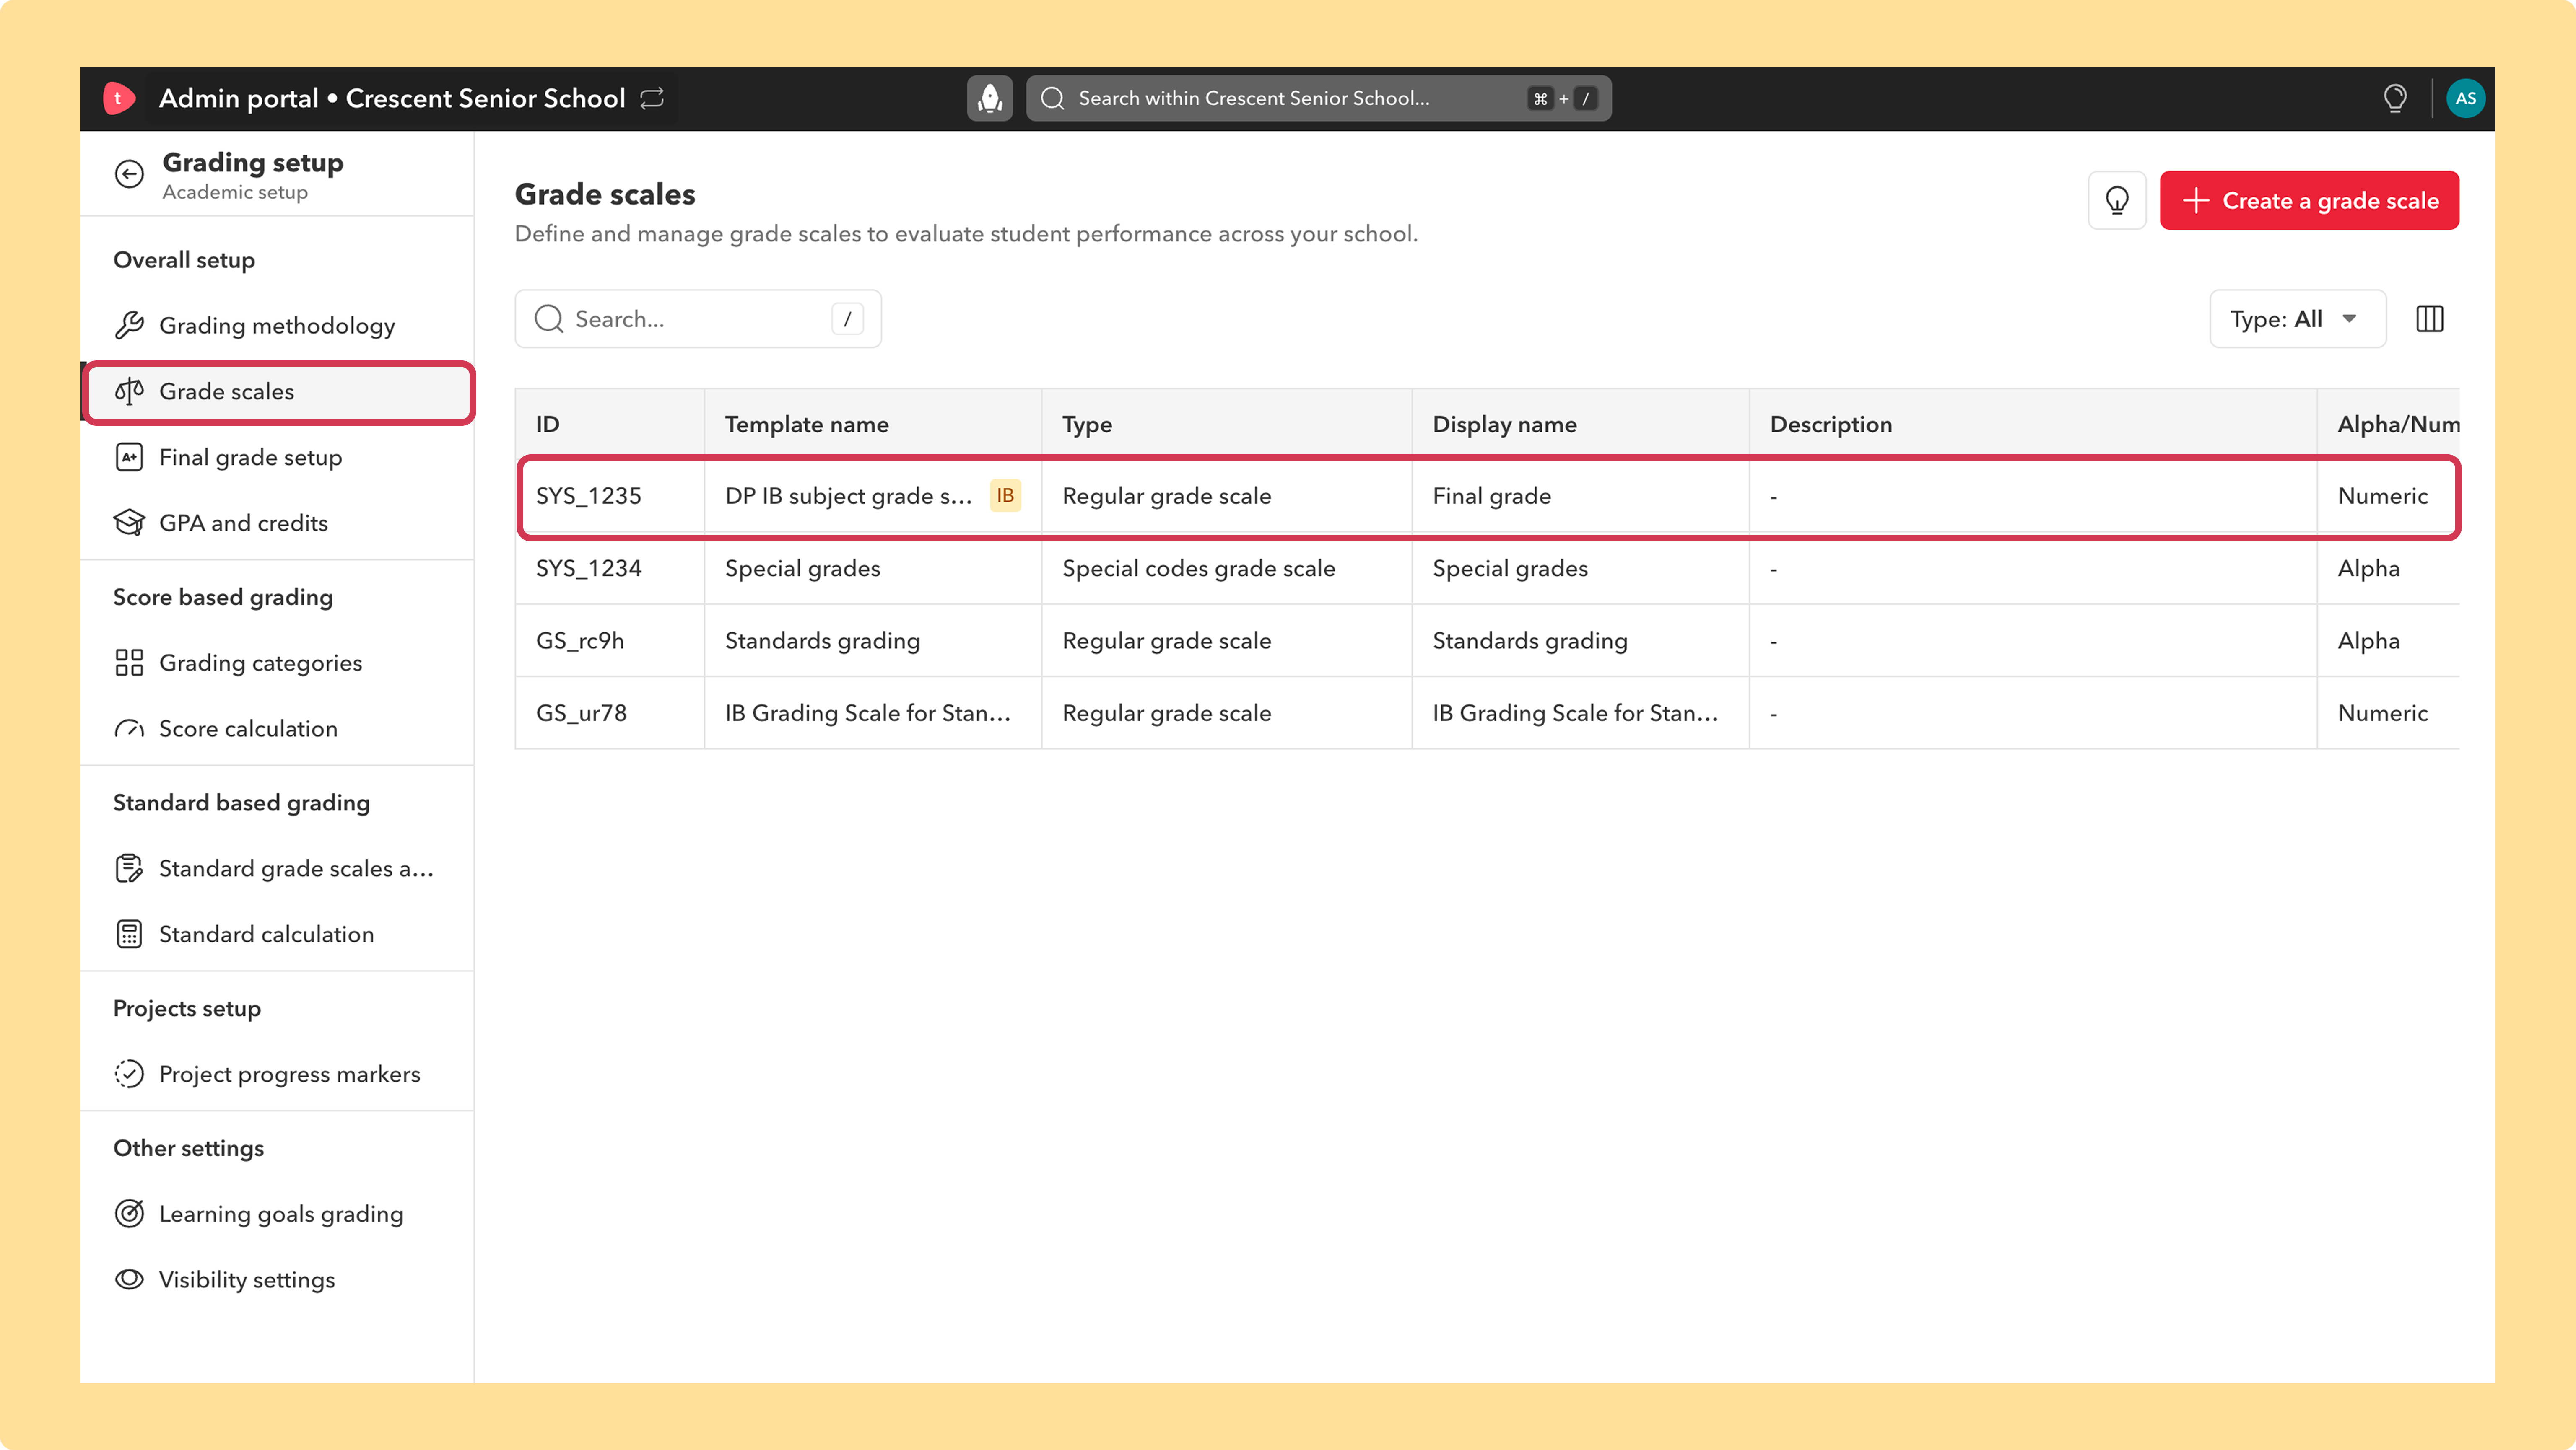The width and height of the screenshot is (2576, 1450).
Task: Open Project progress markers
Action: (x=277, y=1074)
